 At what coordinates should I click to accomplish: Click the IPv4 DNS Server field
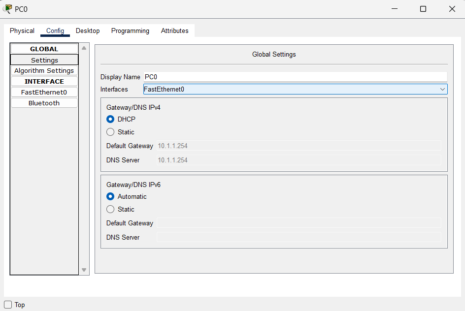[x=299, y=160]
